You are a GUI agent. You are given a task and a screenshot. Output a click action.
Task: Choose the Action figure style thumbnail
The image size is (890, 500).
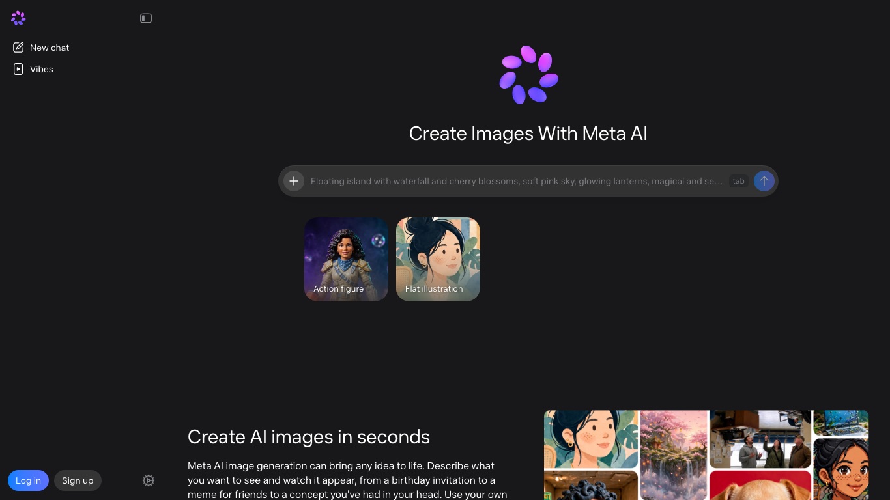(346, 259)
